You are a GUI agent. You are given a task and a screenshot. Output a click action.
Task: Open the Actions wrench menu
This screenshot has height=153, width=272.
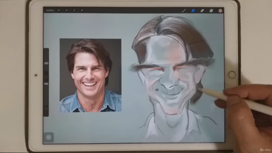pos(59,10)
